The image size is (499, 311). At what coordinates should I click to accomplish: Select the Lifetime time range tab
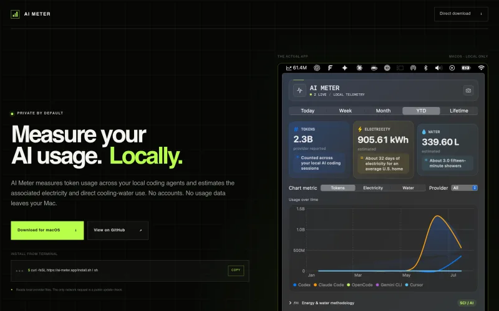[459, 111]
